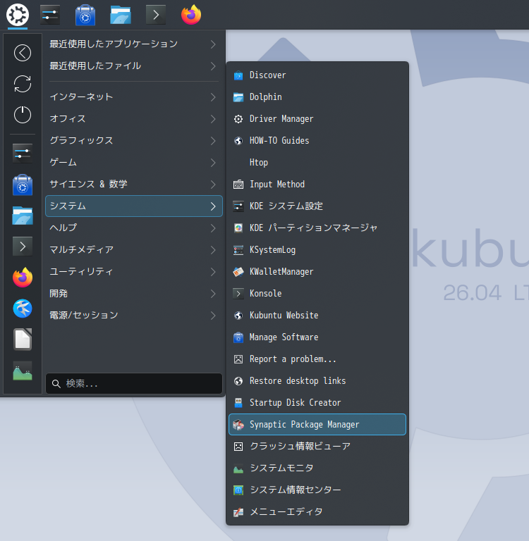This screenshot has width=529, height=541.
Task: Open クラッシュ情報ビューア
Action: (317, 446)
